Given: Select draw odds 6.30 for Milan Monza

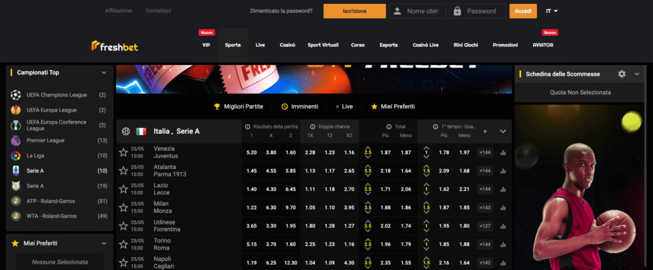Looking at the screenshot, I should pos(271,208).
